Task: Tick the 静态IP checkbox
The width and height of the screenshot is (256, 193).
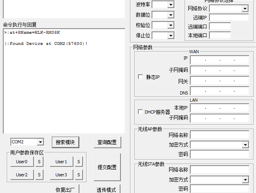Action: [x=140, y=77]
